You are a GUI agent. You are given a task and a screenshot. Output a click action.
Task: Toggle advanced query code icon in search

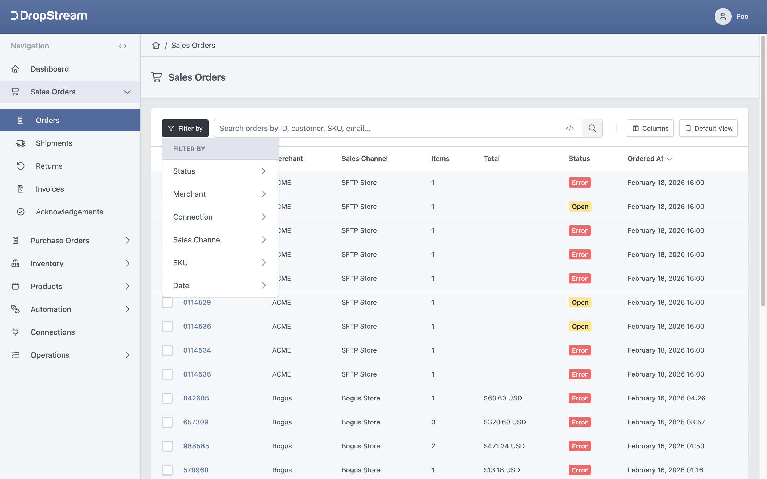point(570,128)
